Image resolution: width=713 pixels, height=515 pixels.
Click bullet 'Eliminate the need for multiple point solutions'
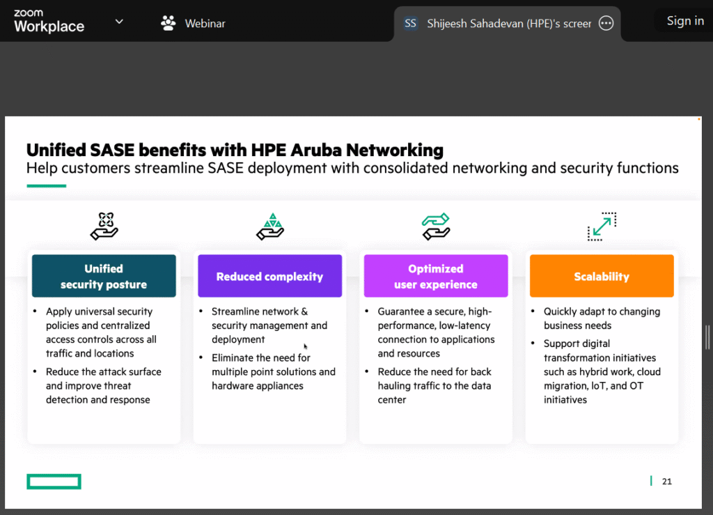273,371
